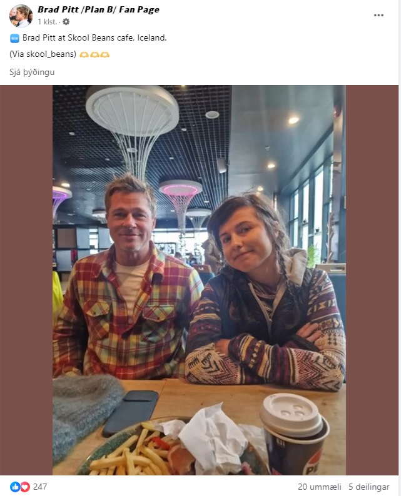This screenshot has height=496, width=401.
Task: View the "5 deilingar" shares
Action: click(x=369, y=487)
